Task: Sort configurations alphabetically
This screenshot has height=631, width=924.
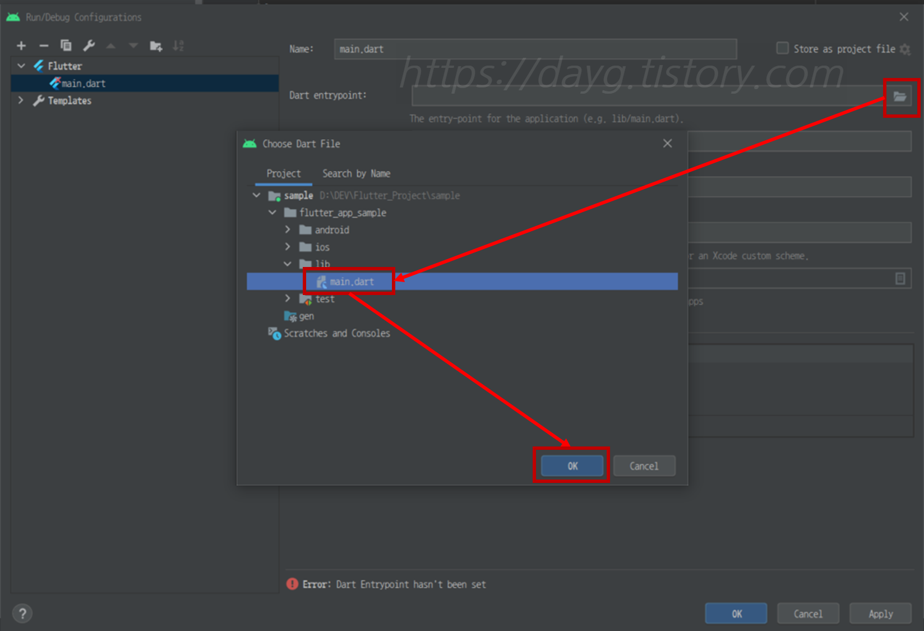Action: click(x=178, y=46)
